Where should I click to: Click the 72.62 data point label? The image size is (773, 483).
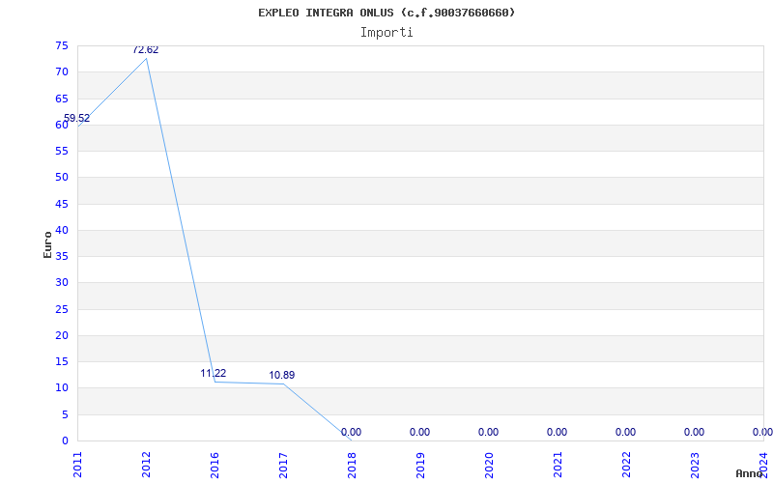click(146, 50)
